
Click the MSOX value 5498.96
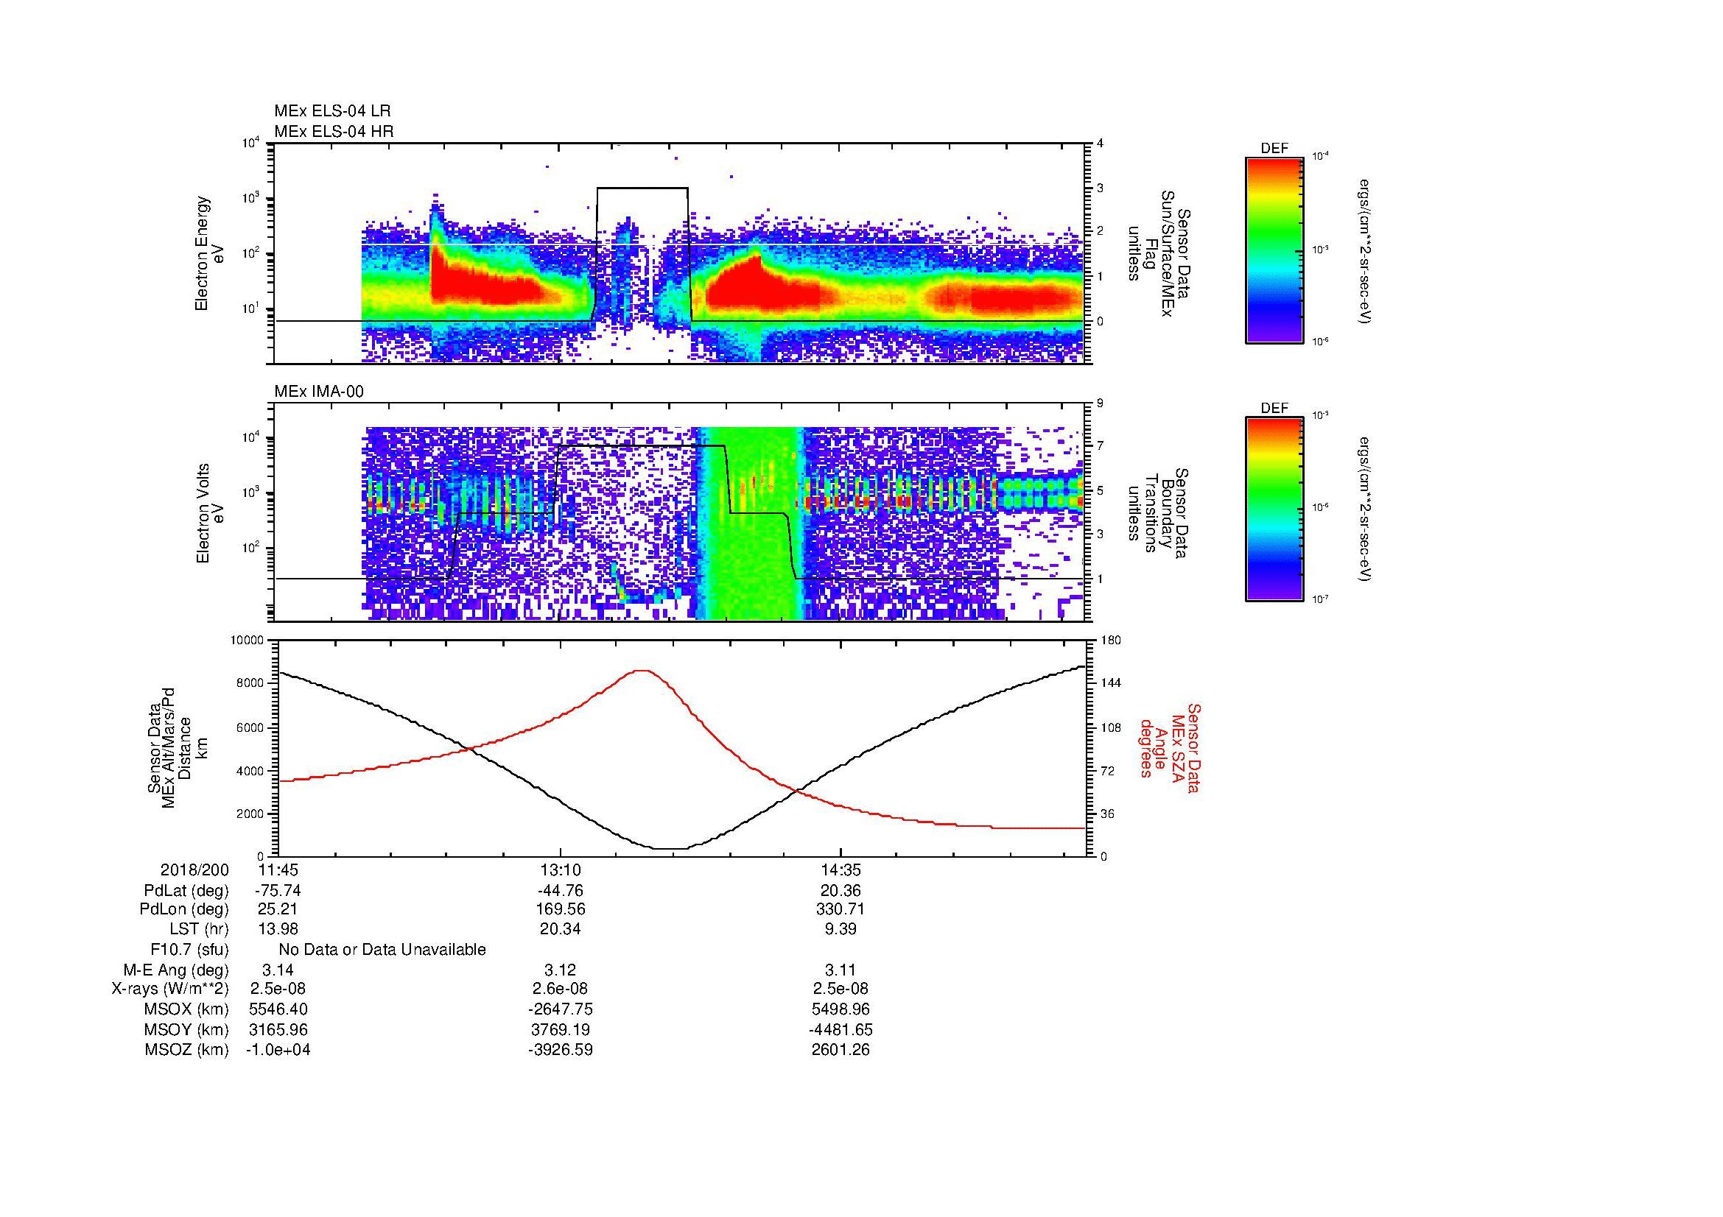841,1009
